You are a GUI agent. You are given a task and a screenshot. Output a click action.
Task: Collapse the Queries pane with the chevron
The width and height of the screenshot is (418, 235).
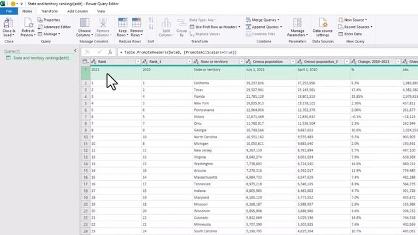(x=75, y=51)
